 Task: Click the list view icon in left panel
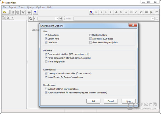(x=12, y=18)
